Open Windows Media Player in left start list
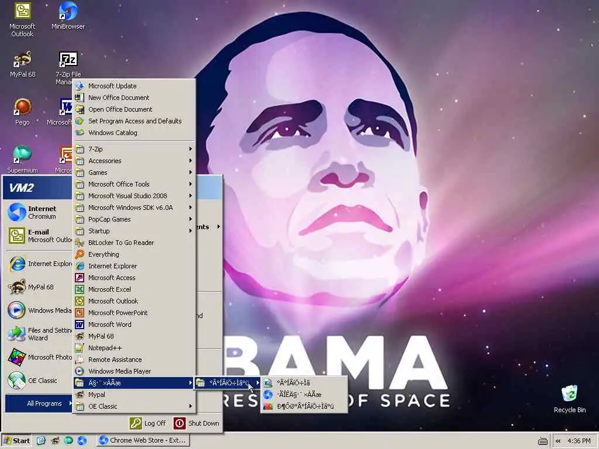The image size is (599, 449). (x=39, y=310)
